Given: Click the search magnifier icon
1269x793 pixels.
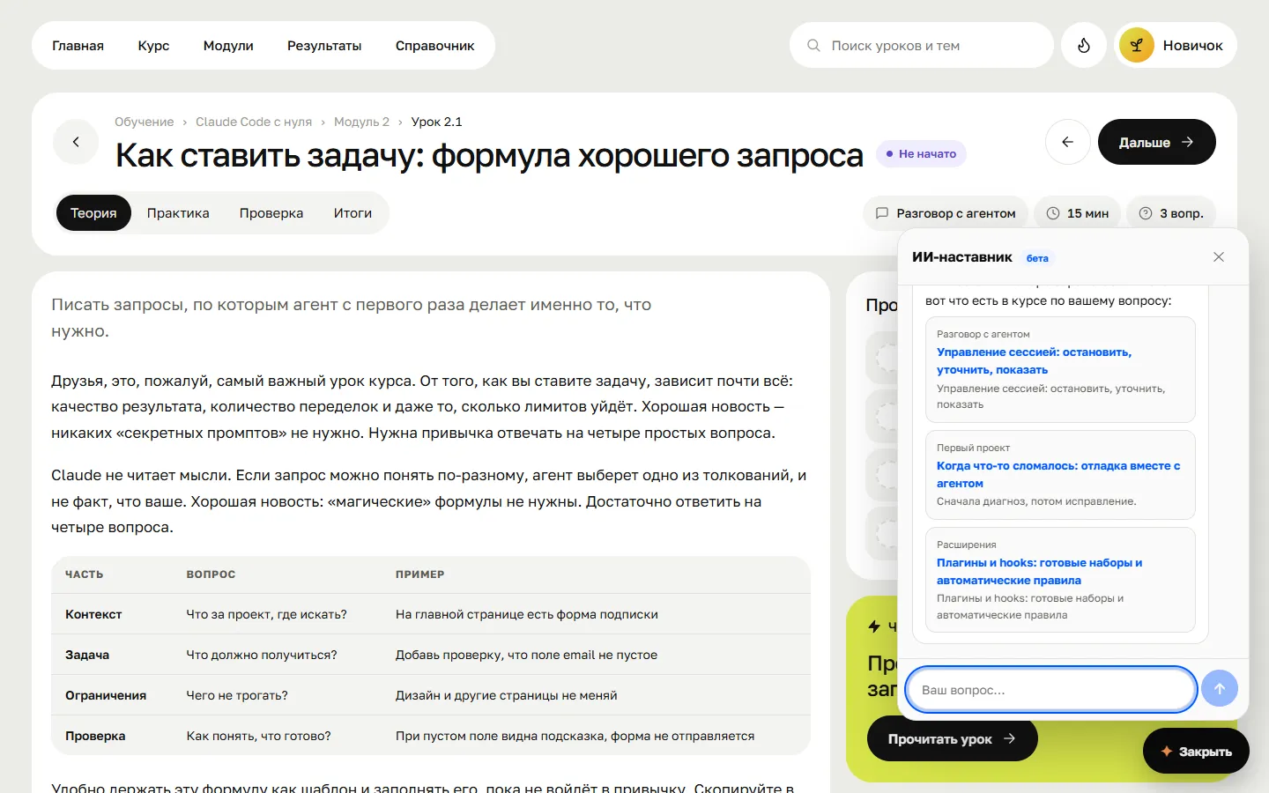Looking at the screenshot, I should click(x=813, y=45).
